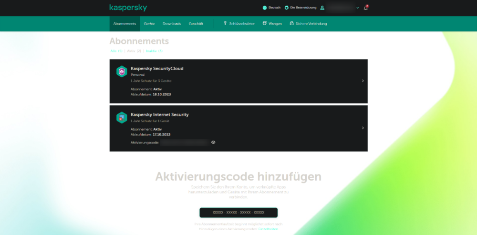Viewport: 477px width, 235px height.
Task: Open Kaspersky Internet Security details chevron
Action: [363, 128]
